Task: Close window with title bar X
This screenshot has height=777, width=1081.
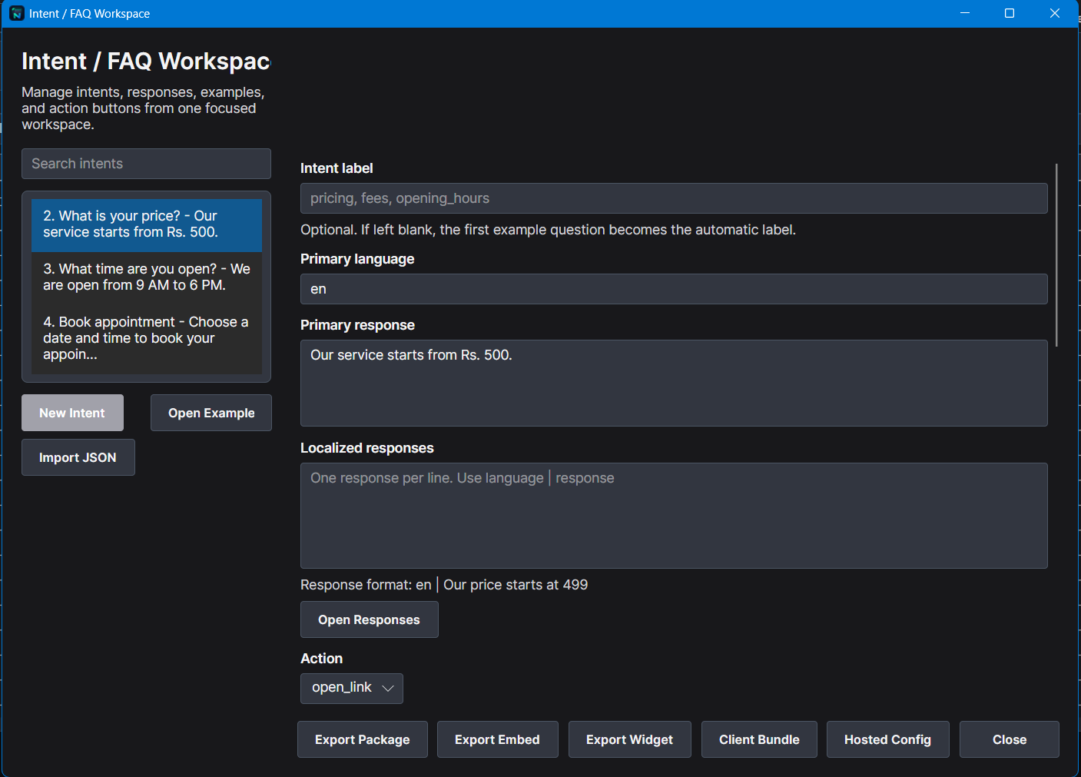Action: [x=1055, y=13]
